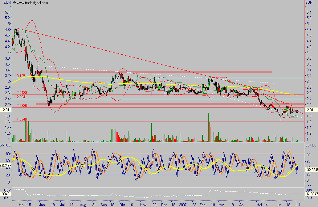Click the tallest green volume bar in February
318x207 pixels.
click(208, 128)
